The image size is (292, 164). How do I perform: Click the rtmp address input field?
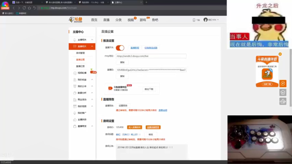(x=151, y=56)
